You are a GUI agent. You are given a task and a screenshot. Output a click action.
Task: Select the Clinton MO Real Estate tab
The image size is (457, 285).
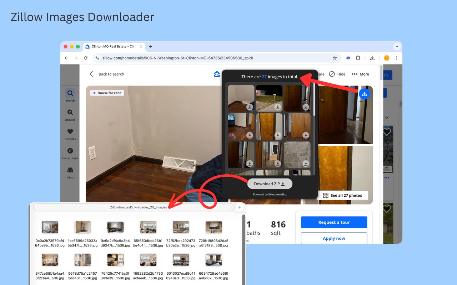pyautogui.click(x=114, y=47)
